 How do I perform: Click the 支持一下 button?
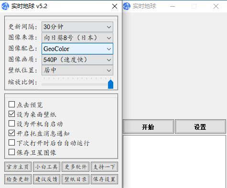104,167
